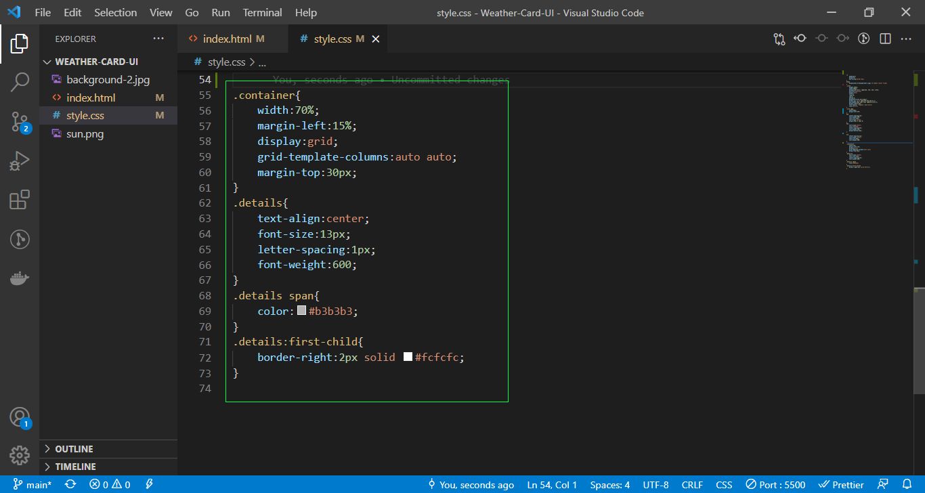Expand the TIMELINE section
Viewport: 925px width, 493px height.
pyautogui.click(x=108, y=467)
